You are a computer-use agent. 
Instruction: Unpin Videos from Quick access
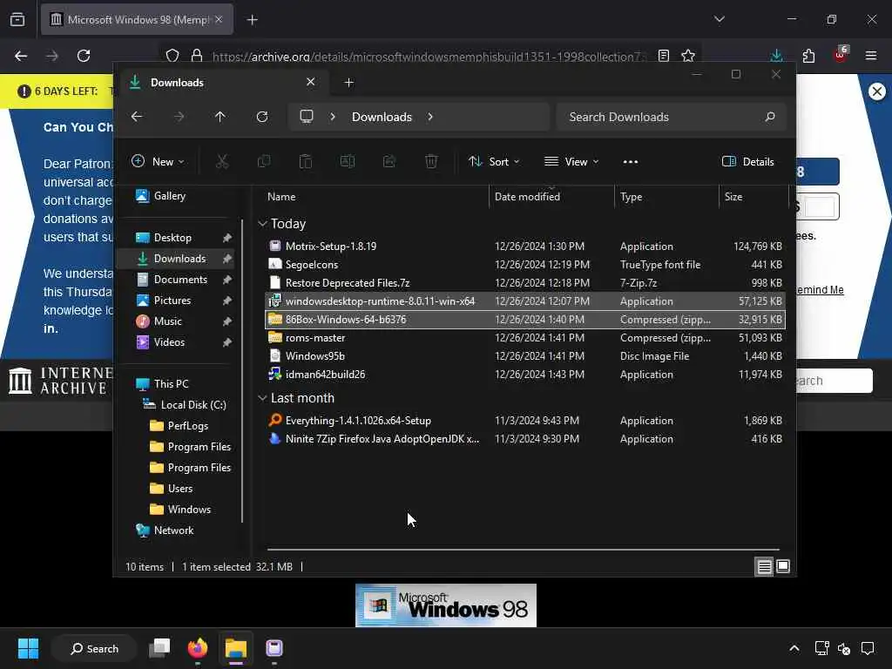click(x=227, y=342)
